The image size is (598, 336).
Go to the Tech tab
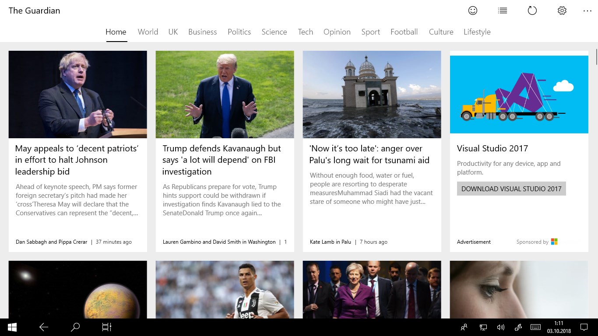click(306, 32)
